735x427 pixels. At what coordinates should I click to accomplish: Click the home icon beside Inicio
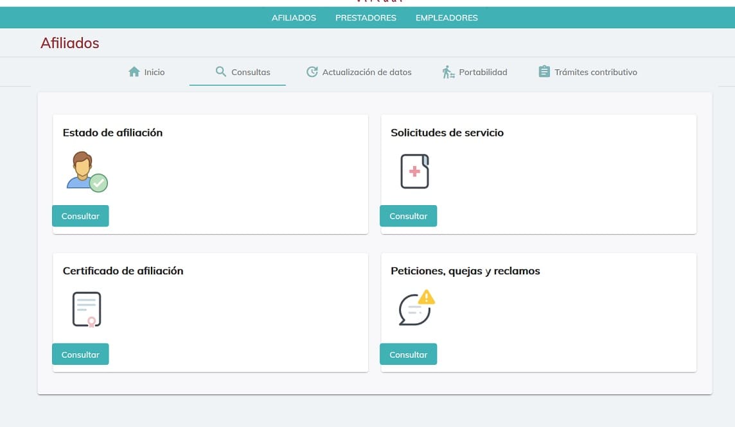[x=134, y=72]
